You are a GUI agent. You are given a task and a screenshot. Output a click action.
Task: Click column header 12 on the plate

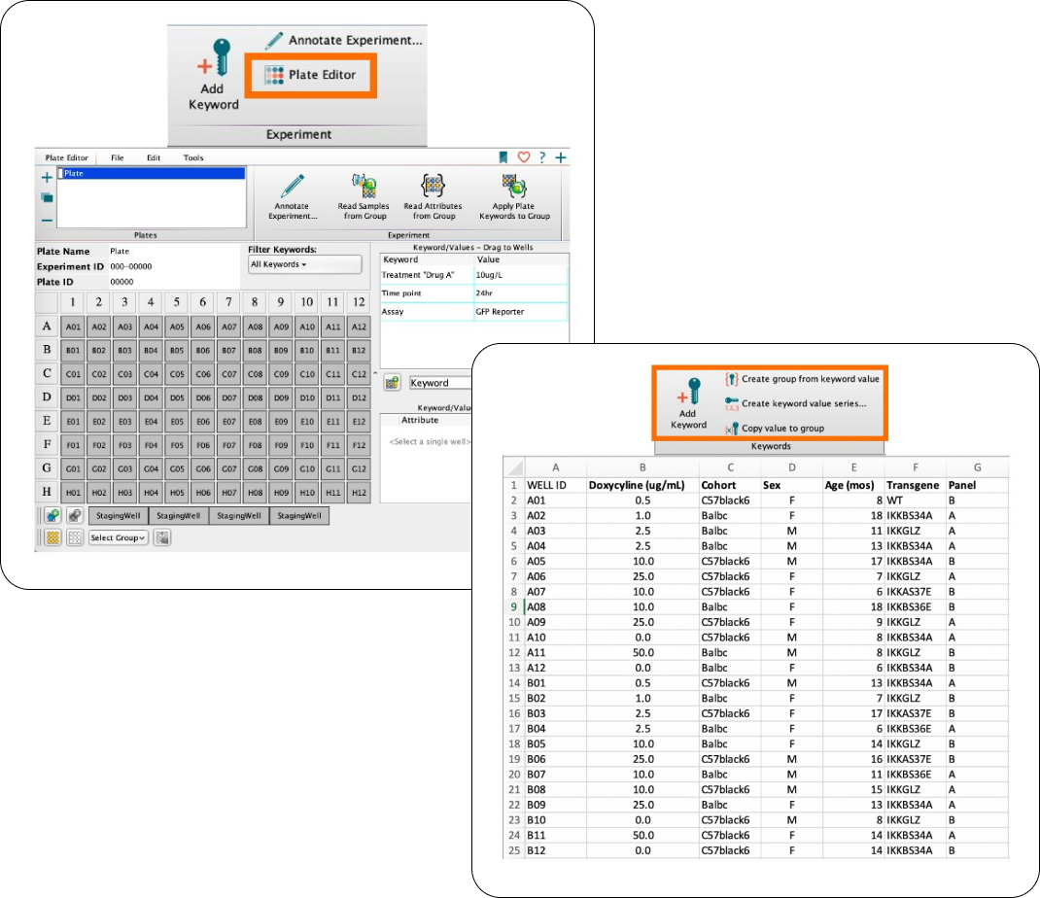359,302
